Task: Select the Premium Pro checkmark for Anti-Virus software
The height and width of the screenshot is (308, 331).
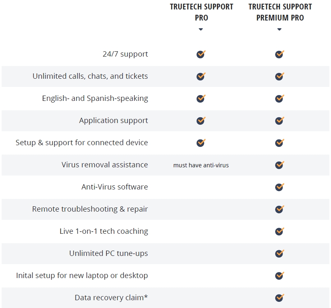Action: pos(280,187)
